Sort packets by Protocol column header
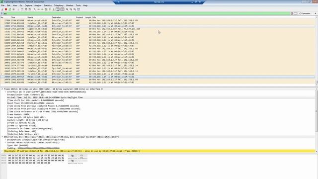Image resolution: width=318 pixels, height=179 pixels. pyautogui.click(x=79, y=17)
